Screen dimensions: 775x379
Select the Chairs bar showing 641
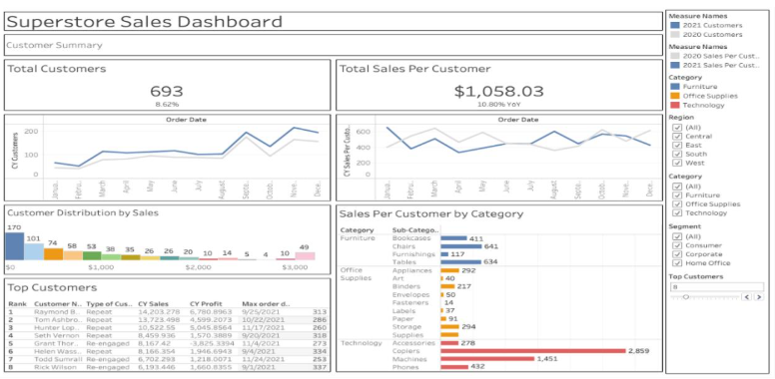(461, 246)
